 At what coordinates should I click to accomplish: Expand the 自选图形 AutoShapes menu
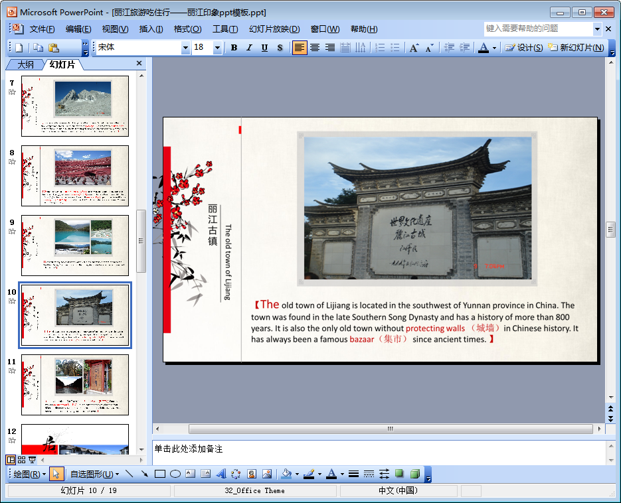coord(95,474)
